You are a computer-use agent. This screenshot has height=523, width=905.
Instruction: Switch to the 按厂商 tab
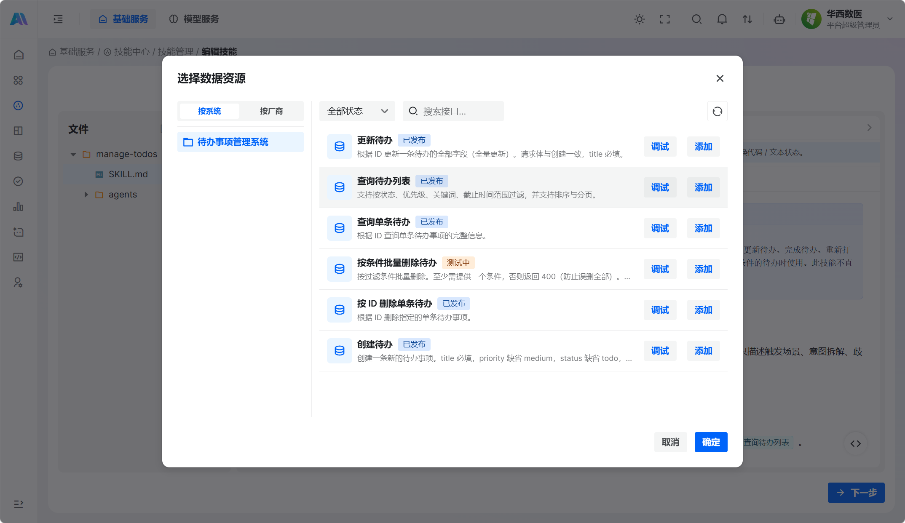point(271,111)
